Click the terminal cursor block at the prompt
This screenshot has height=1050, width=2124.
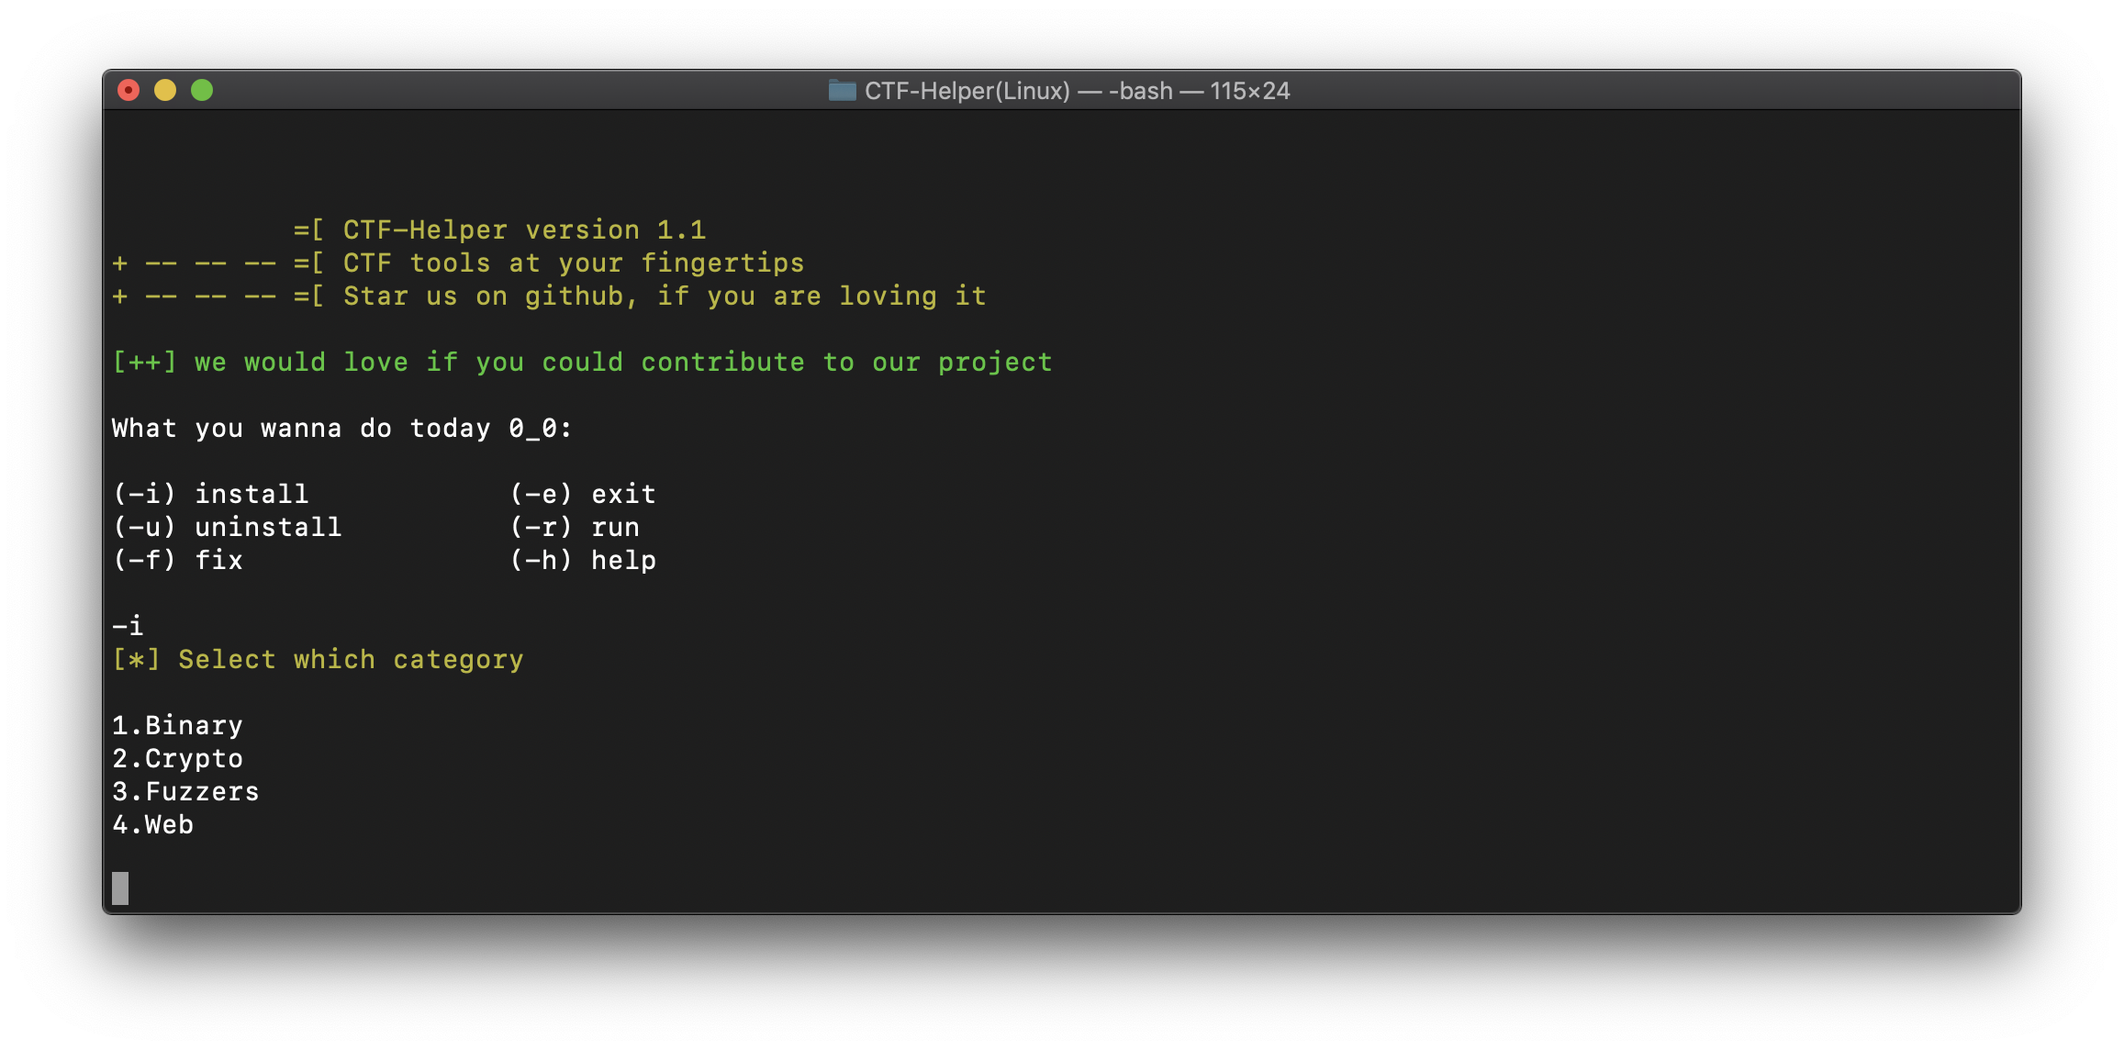tap(120, 888)
